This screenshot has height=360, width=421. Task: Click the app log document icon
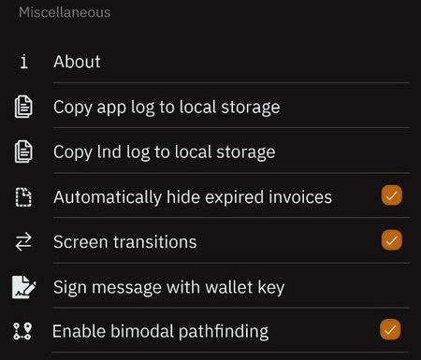23,107
